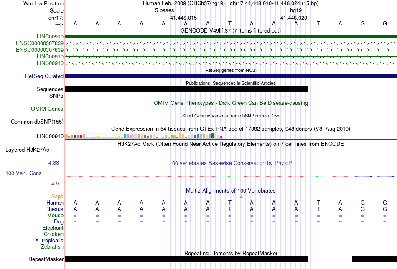397x269 pixels.
Task: Click the 4.88 upper conservation scale value
Action: [x=53, y=163]
